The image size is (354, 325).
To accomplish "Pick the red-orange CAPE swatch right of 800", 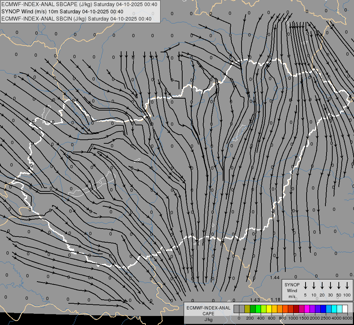I will (x=285, y=309).
